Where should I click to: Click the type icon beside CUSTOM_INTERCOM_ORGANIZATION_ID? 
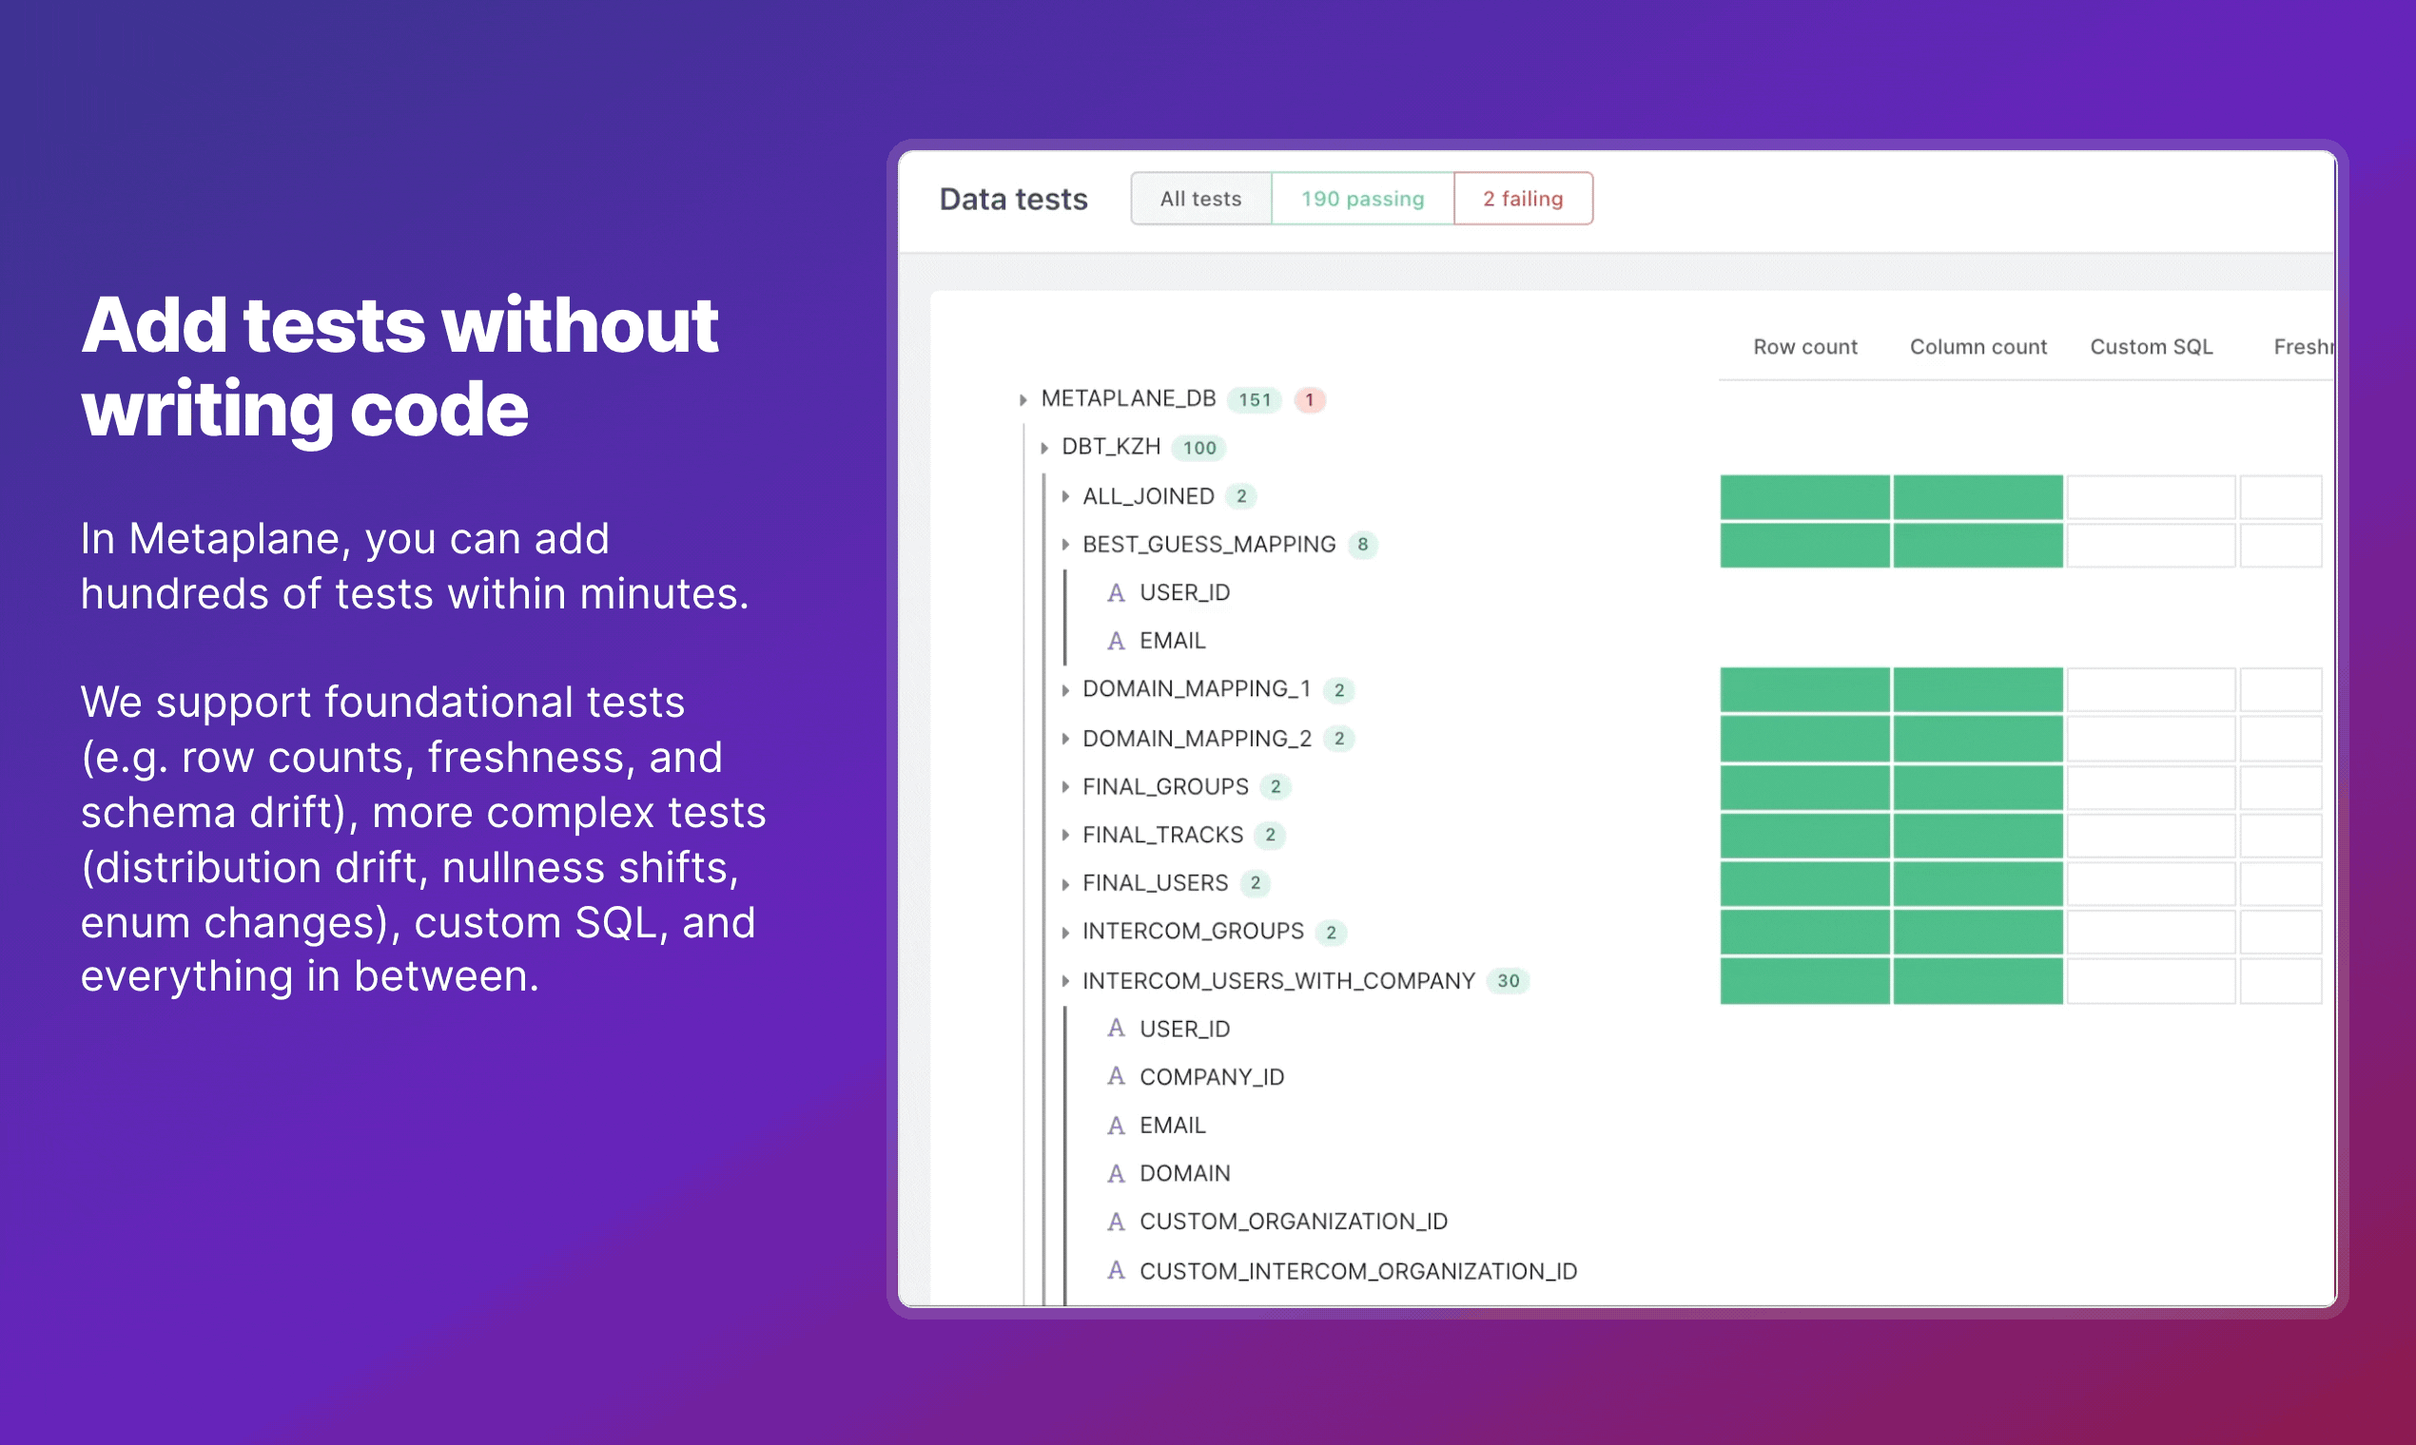point(1117,1270)
